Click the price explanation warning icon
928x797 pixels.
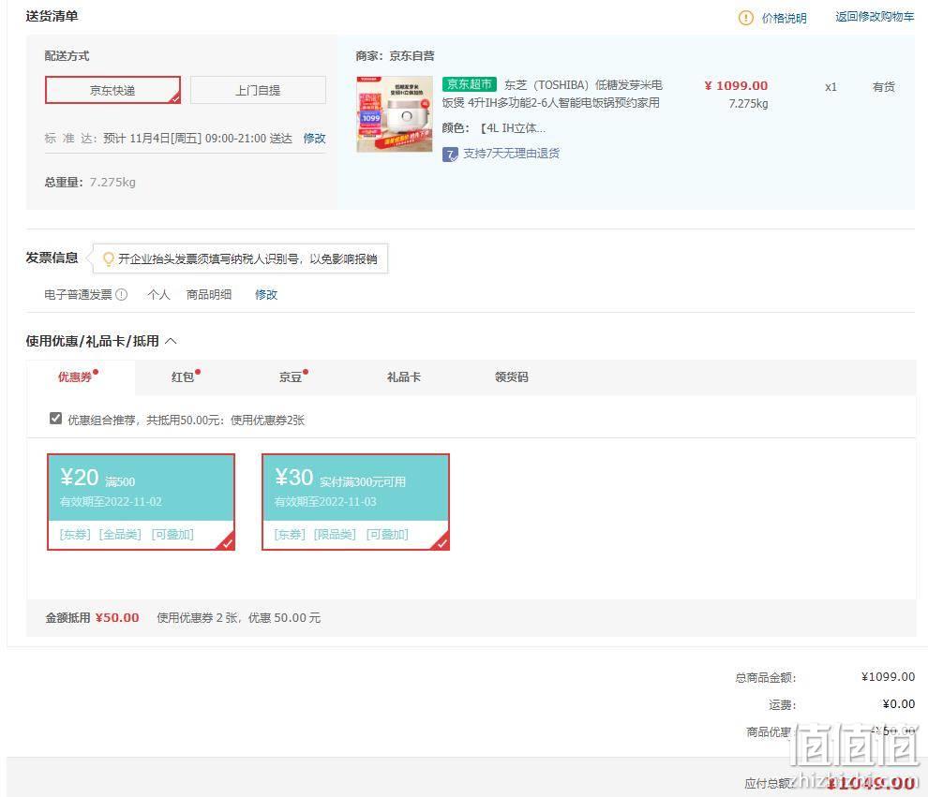(x=746, y=18)
